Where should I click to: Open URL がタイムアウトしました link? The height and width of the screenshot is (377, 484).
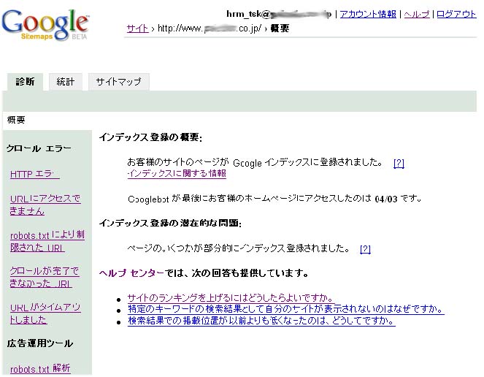(x=45, y=313)
